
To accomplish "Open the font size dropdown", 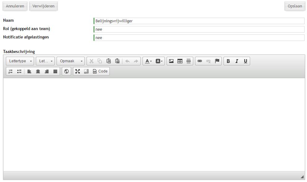I will tap(45, 61).
